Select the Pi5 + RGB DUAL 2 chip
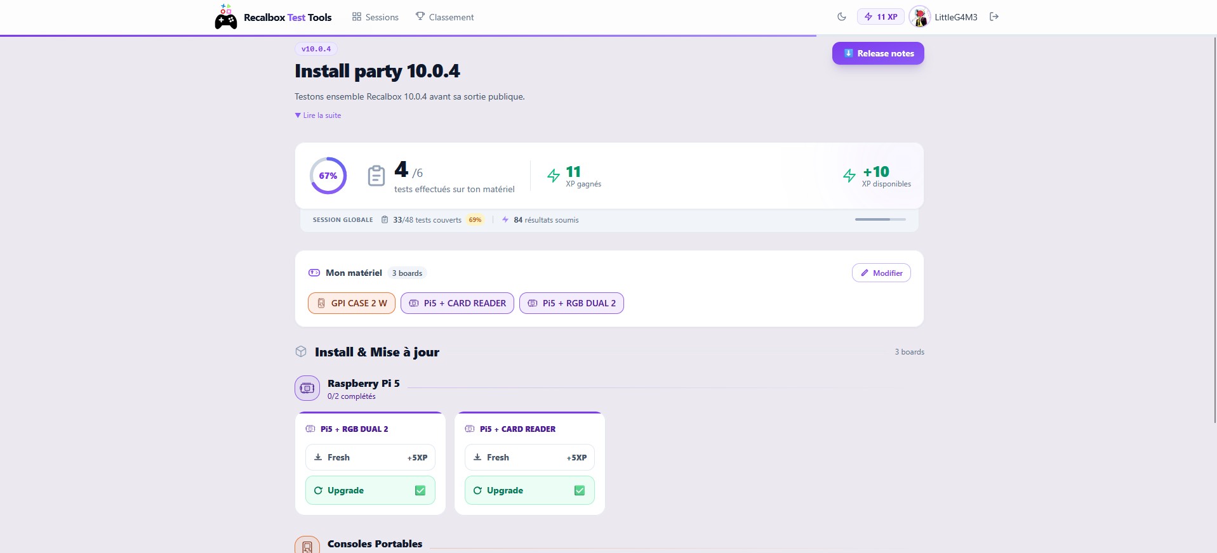 tap(571, 303)
